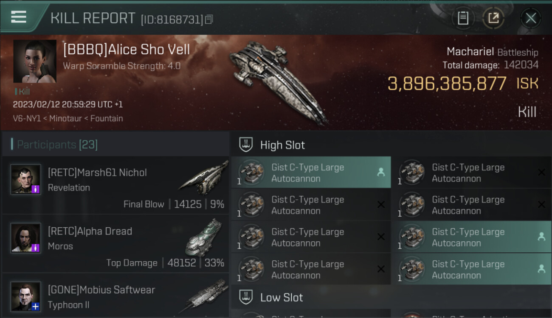Screen dimensions: 552x318
Task: Click the Low Slot section icon
Action: point(246,297)
